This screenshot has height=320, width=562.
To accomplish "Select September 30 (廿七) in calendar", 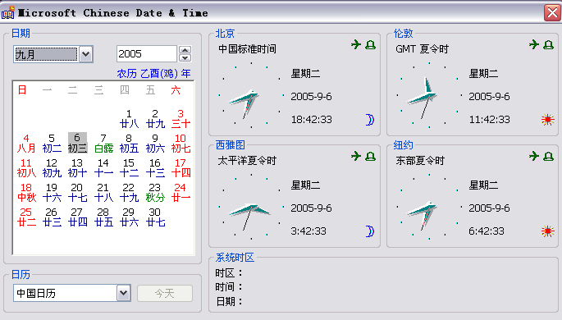I will coord(155,217).
